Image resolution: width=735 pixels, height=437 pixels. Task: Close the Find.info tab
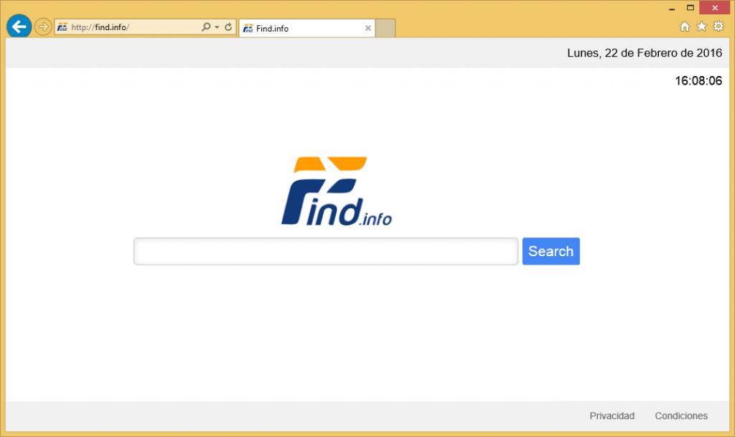[x=368, y=28]
